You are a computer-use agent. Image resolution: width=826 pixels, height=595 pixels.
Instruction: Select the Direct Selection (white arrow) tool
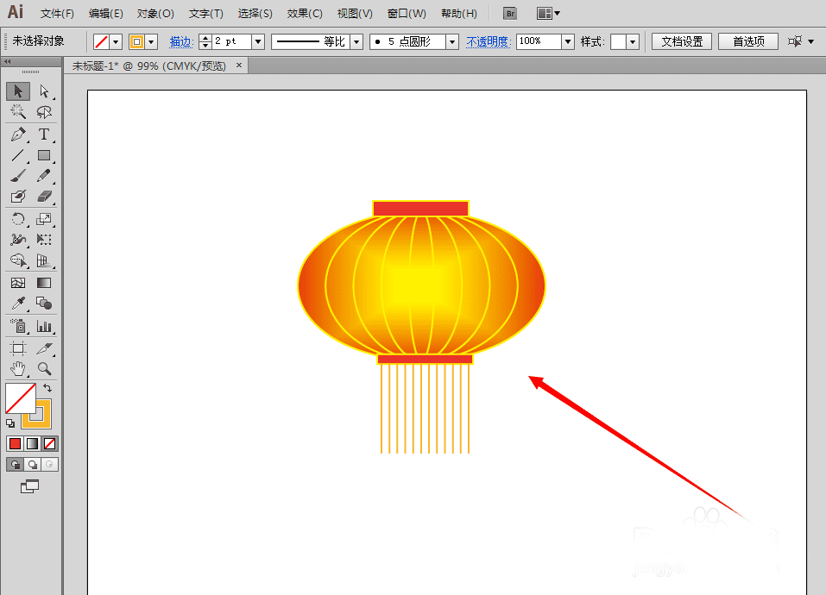pos(44,91)
